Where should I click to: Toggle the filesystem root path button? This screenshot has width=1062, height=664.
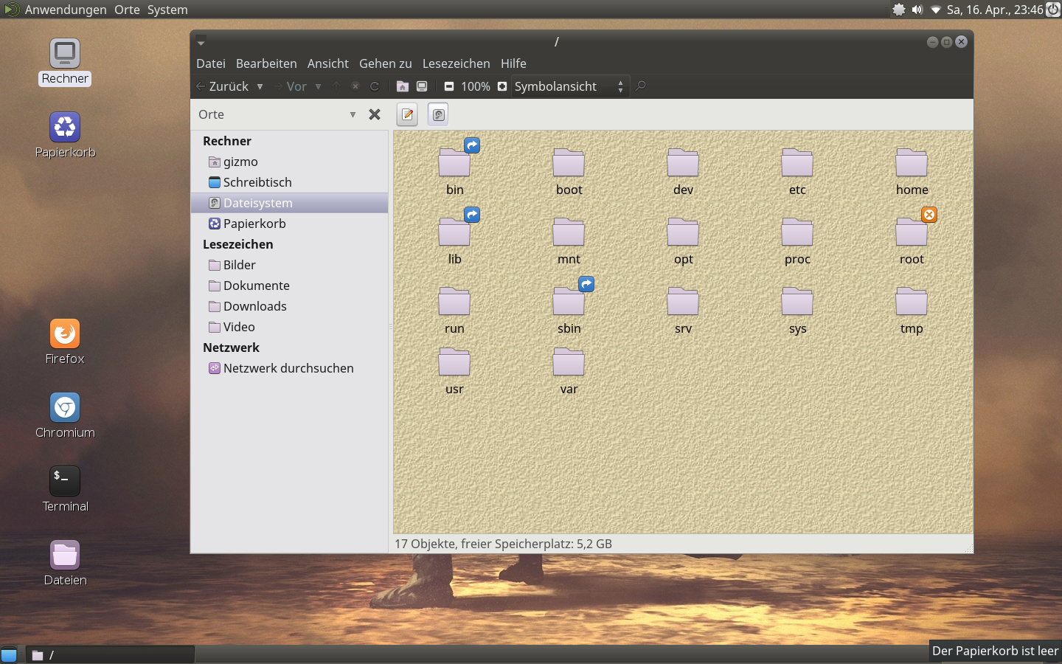[x=438, y=114]
